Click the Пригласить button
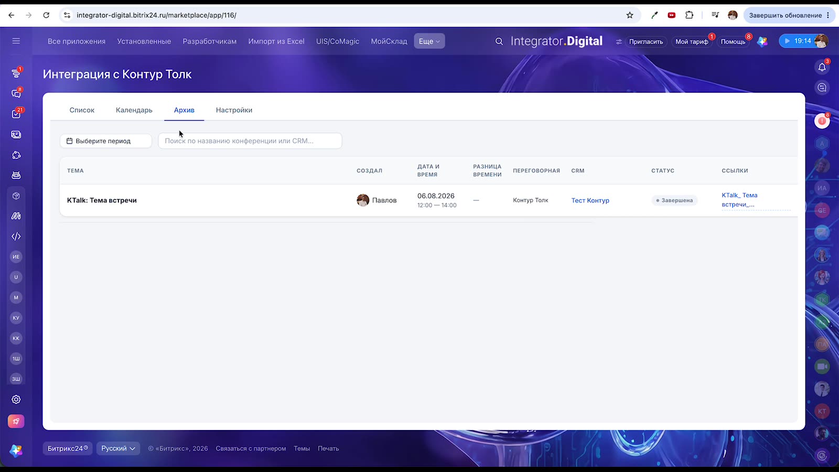 [x=646, y=41]
